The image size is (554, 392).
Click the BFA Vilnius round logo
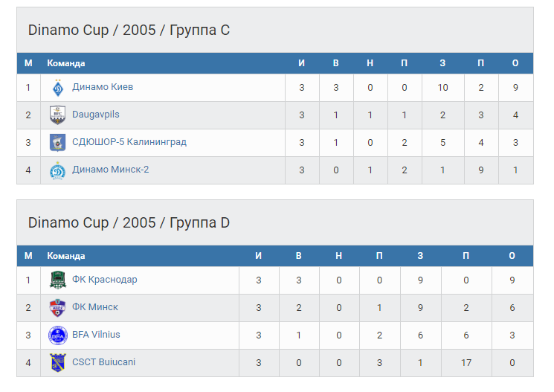57,335
